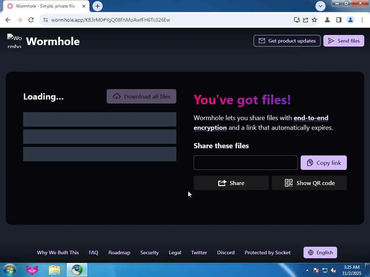Click the Share button

(x=231, y=183)
